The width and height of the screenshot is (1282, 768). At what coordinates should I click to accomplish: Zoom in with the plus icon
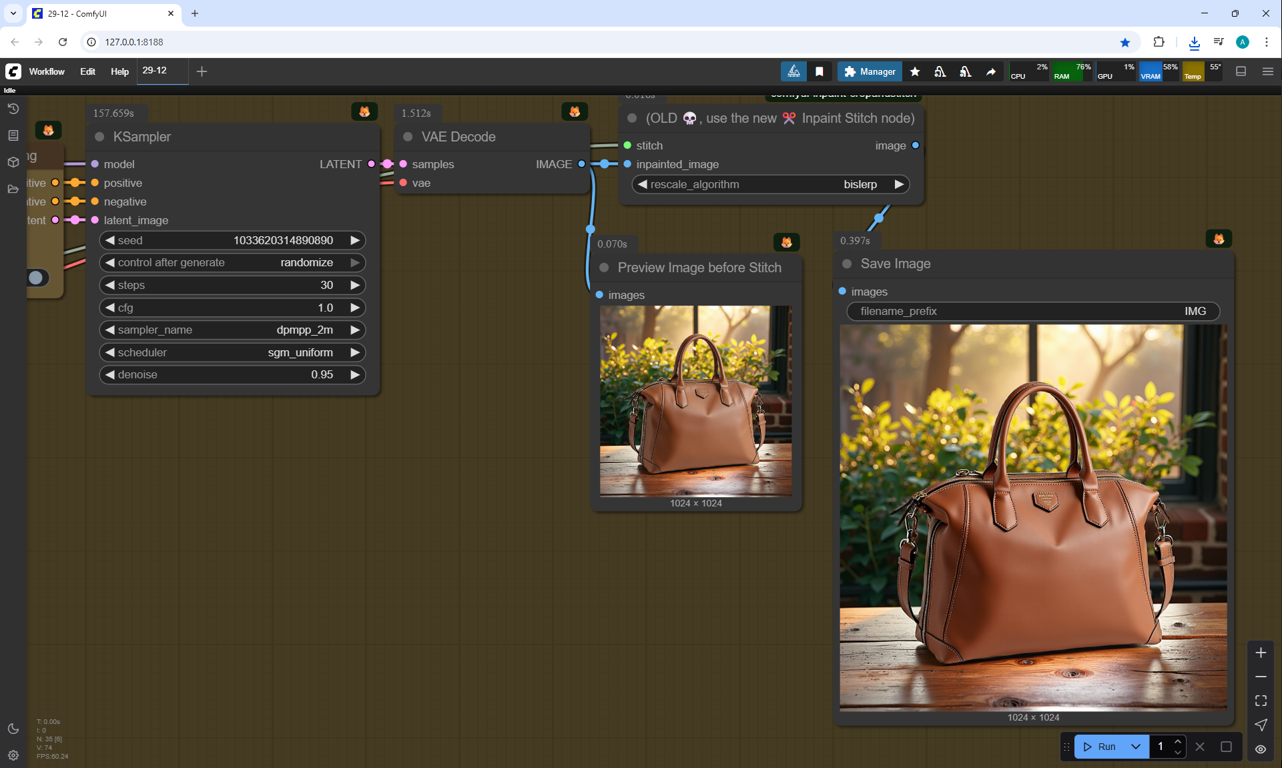1261,653
